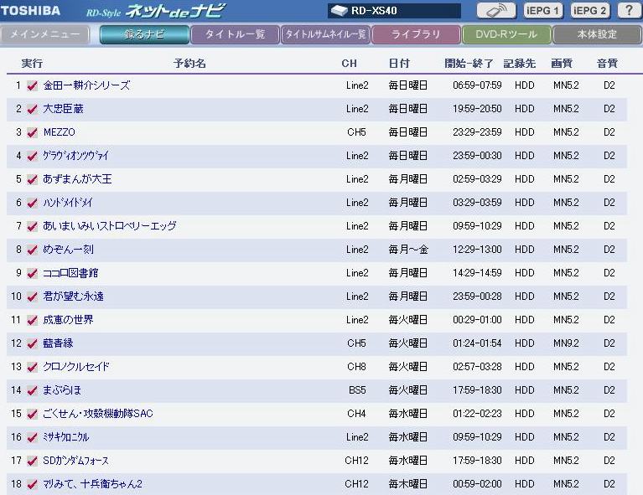Click the CH8 channel cell
The image size is (643, 495).
click(356, 367)
